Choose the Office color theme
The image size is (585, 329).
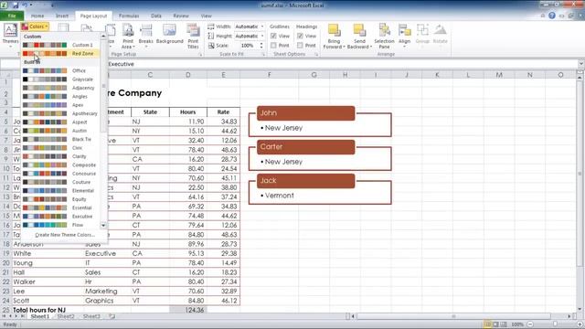coord(61,70)
